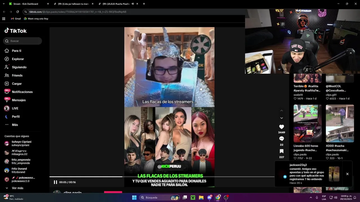Close the Lista pa hallowen tab

pos(93,4)
